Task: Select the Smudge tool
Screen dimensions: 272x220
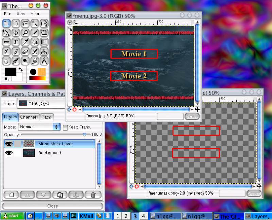Action: click(35, 61)
